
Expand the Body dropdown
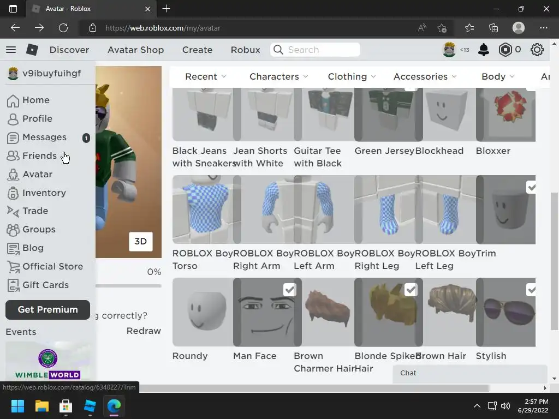click(x=498, y=76)
